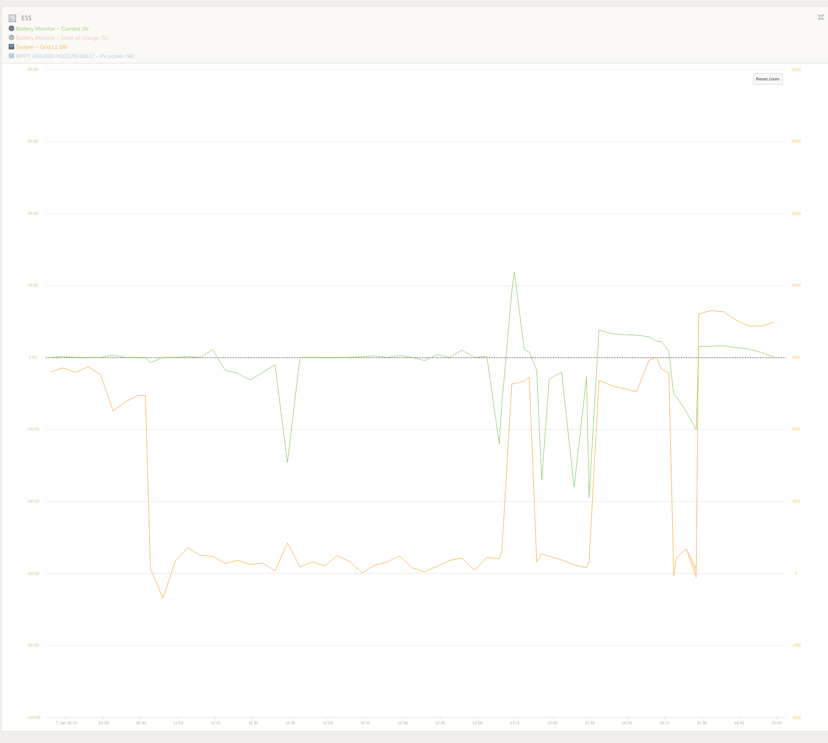Click the 1800 right axis label
This screenshot has height=743, width=828.
click(796, 141)
